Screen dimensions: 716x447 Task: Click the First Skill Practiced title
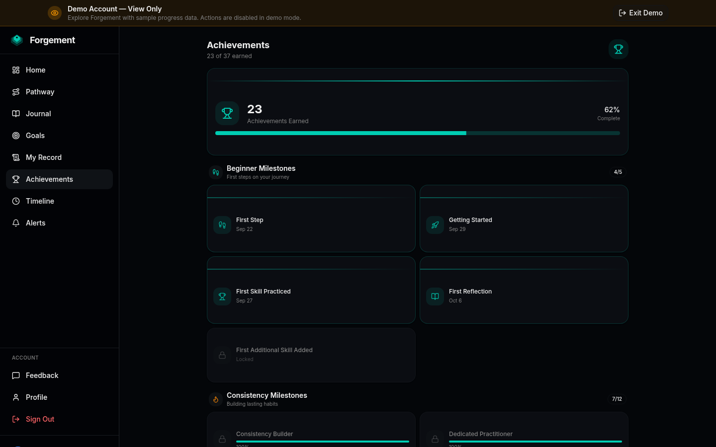pos(264,292)
